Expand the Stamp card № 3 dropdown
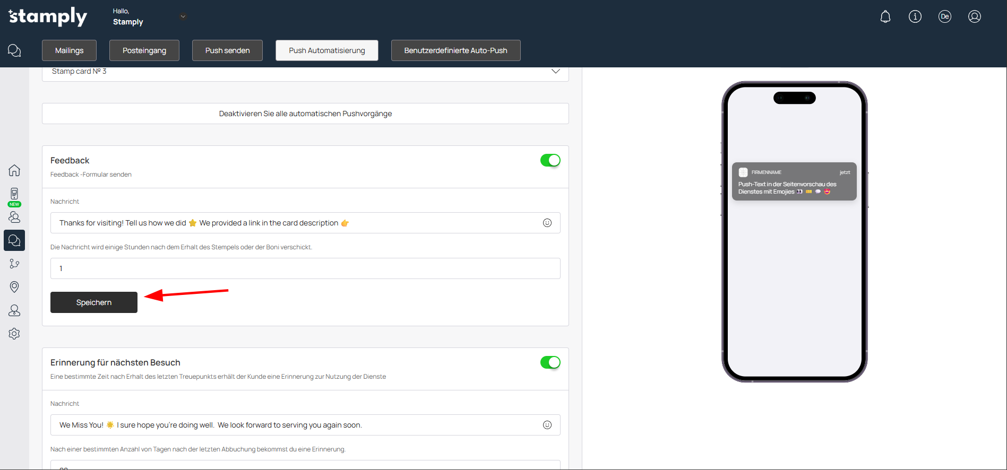1007x470 pixels. 555,72
